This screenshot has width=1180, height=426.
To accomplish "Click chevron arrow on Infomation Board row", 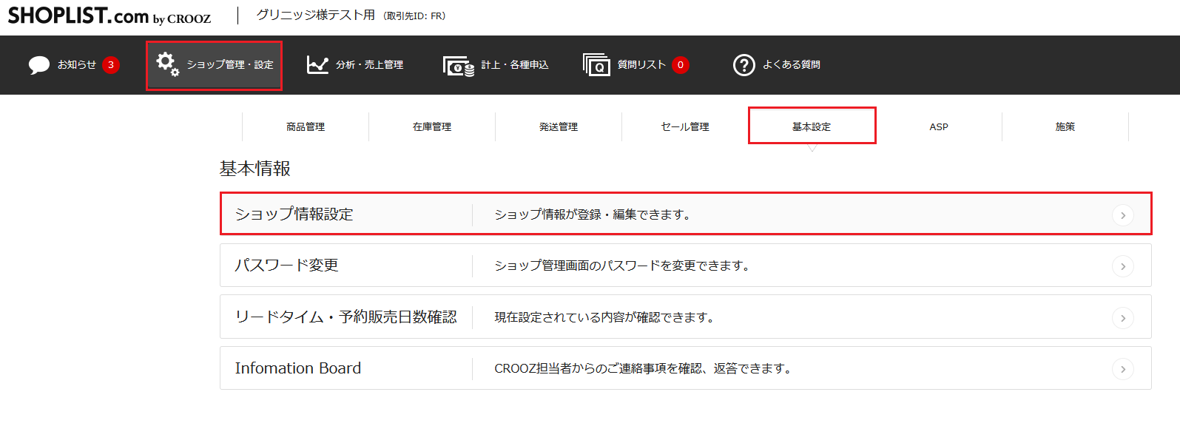I will tap(1123, 369).
